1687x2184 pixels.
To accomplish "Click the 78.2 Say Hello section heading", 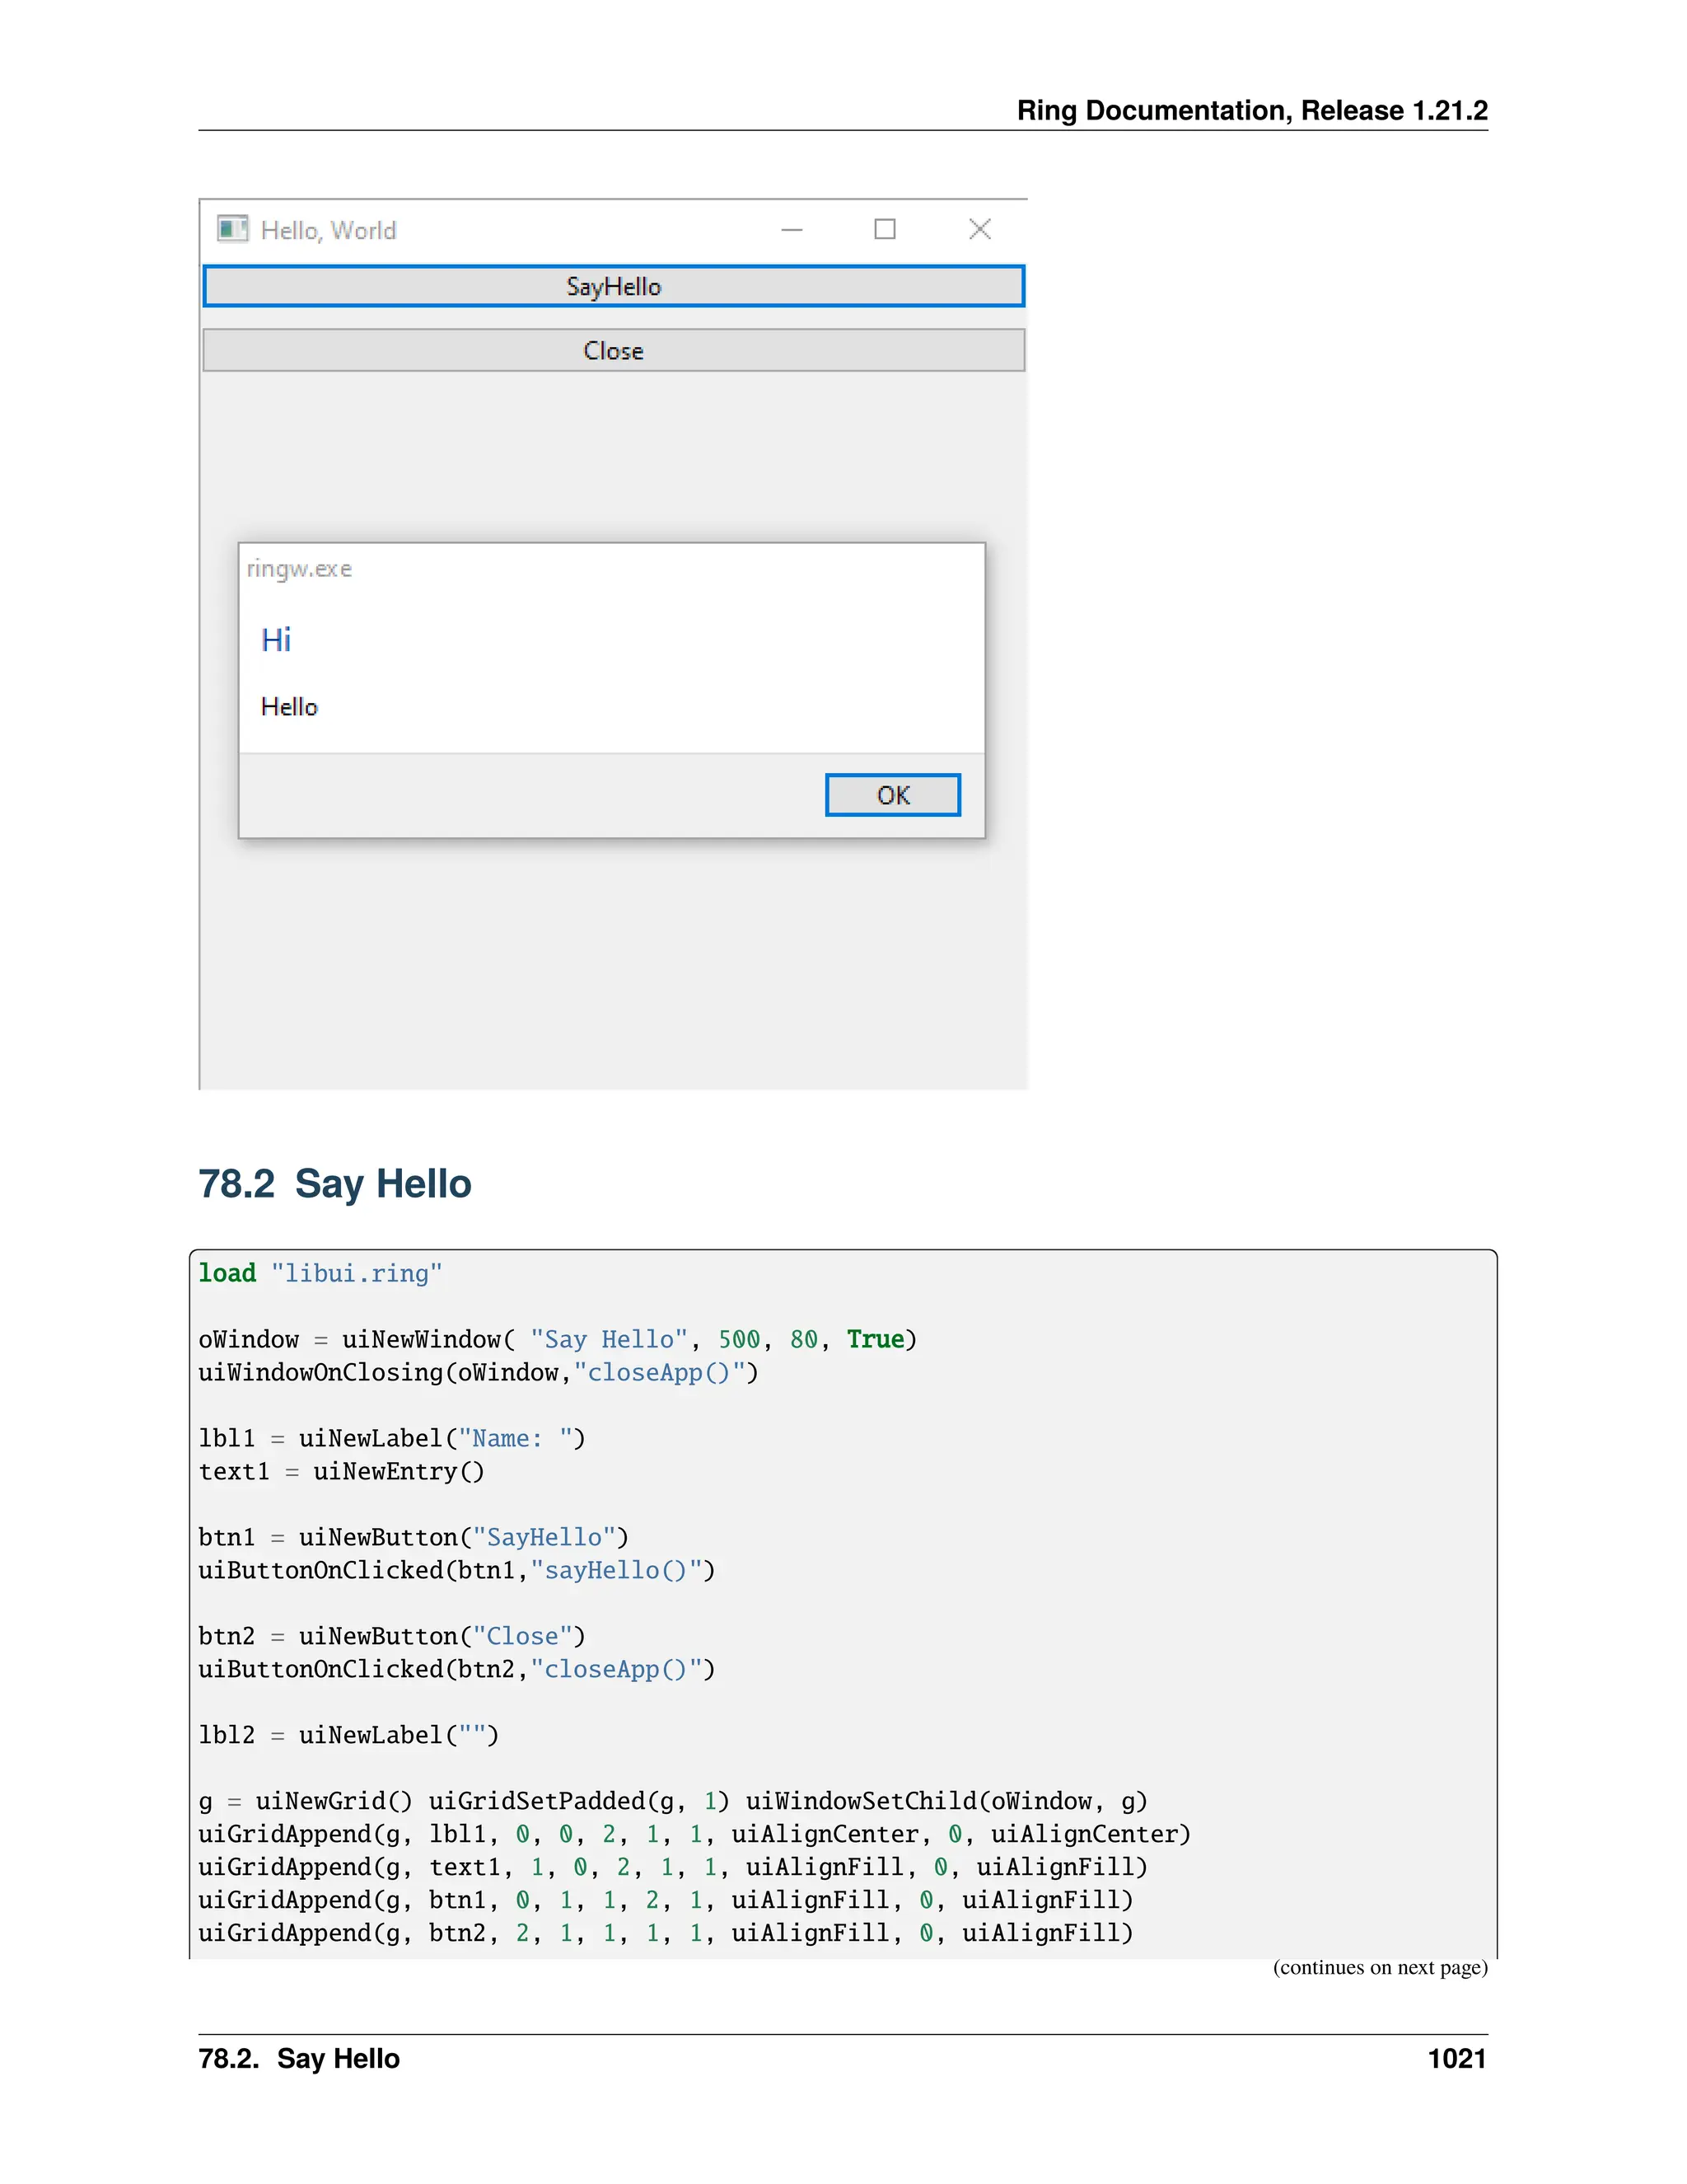I will click(334, 1184).
